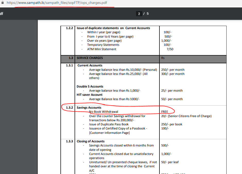Click the 'Current Accounts' subheading
242x174 pixels.
pyautogui.click(x=90, y=65)
